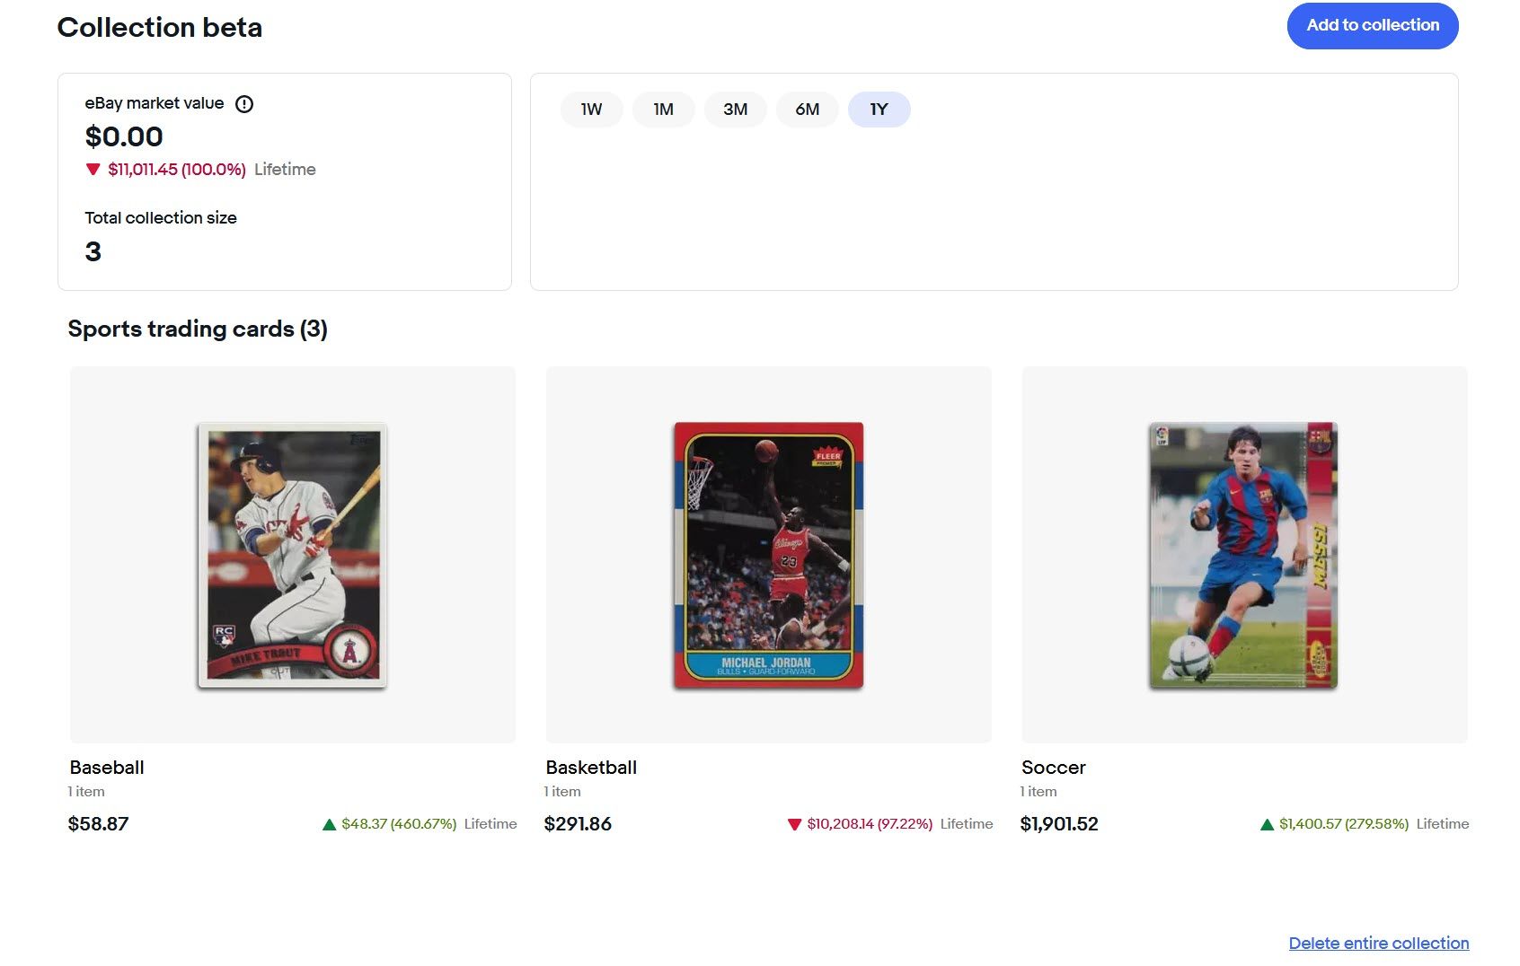Click the eBay market value info icon
This screenshot has height=966, width=1520.
[x=244, y=104]
